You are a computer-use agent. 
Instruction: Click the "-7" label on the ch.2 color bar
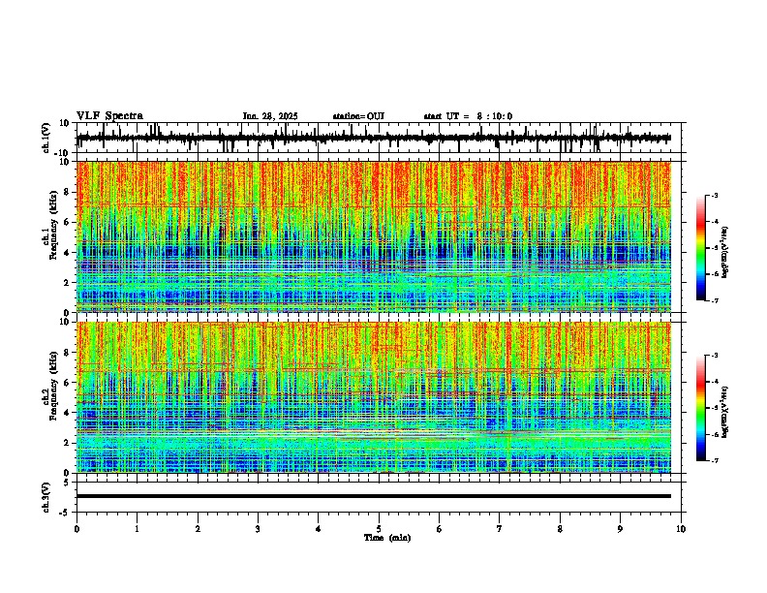coord(714,460)
